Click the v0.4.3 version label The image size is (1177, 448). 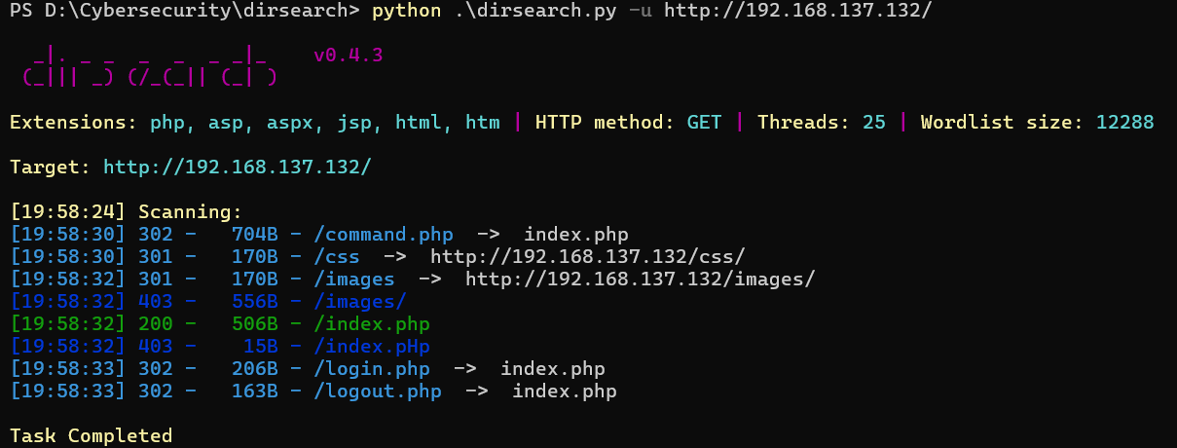[348, 56]
